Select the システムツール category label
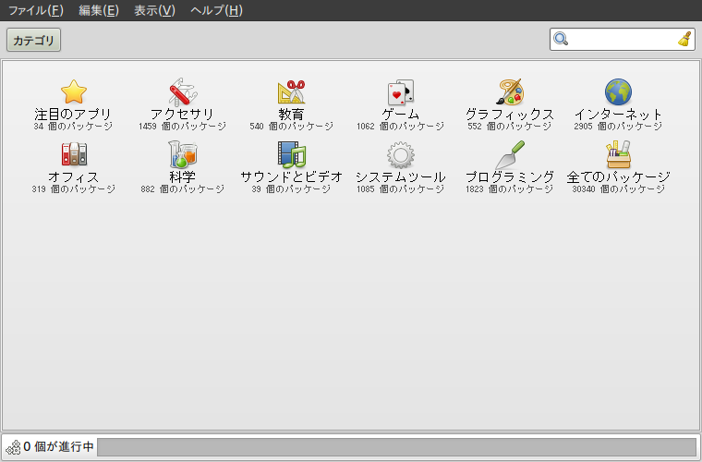 [401, 176]
